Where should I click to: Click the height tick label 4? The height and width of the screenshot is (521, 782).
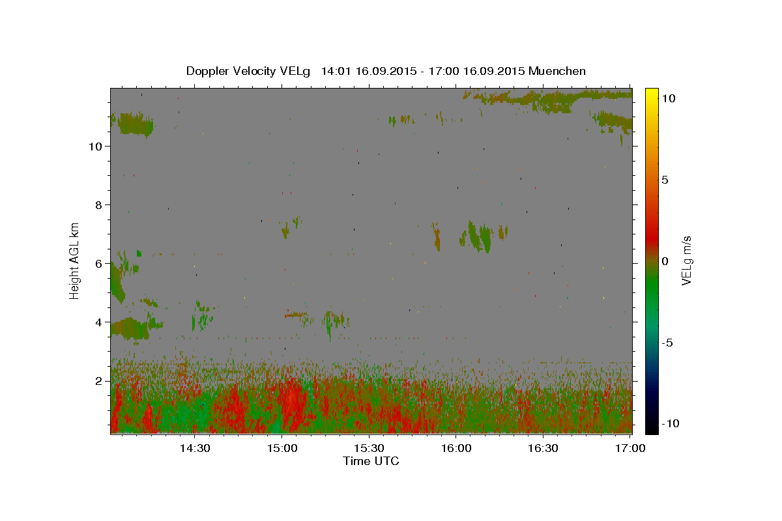[100, 322]
